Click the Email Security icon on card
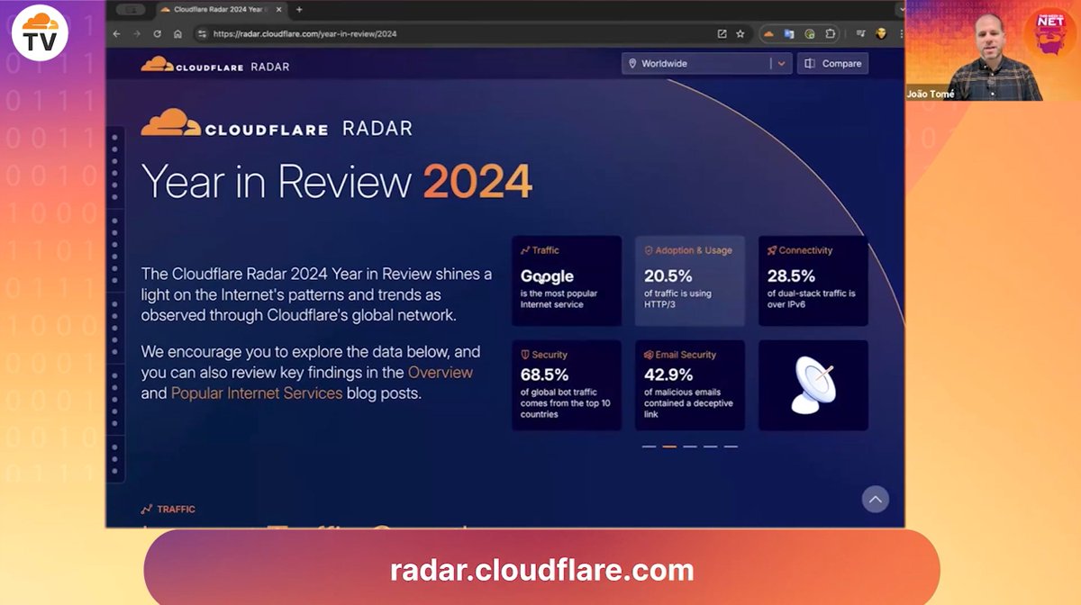This screenshot has height=605, width=1081. (x=649, y=355)
